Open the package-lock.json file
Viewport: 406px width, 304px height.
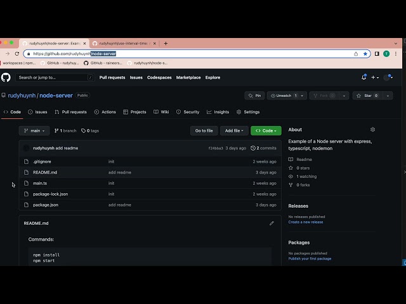(50, 194)
